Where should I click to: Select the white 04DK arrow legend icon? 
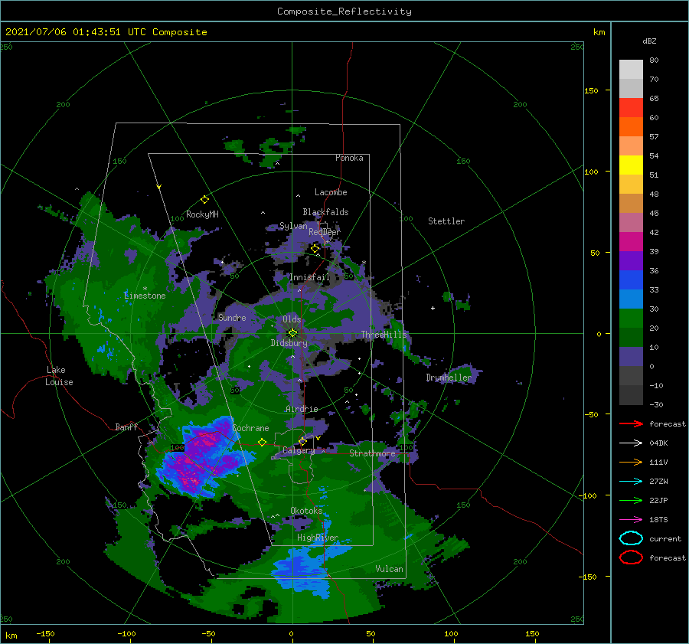pos(631,443)
